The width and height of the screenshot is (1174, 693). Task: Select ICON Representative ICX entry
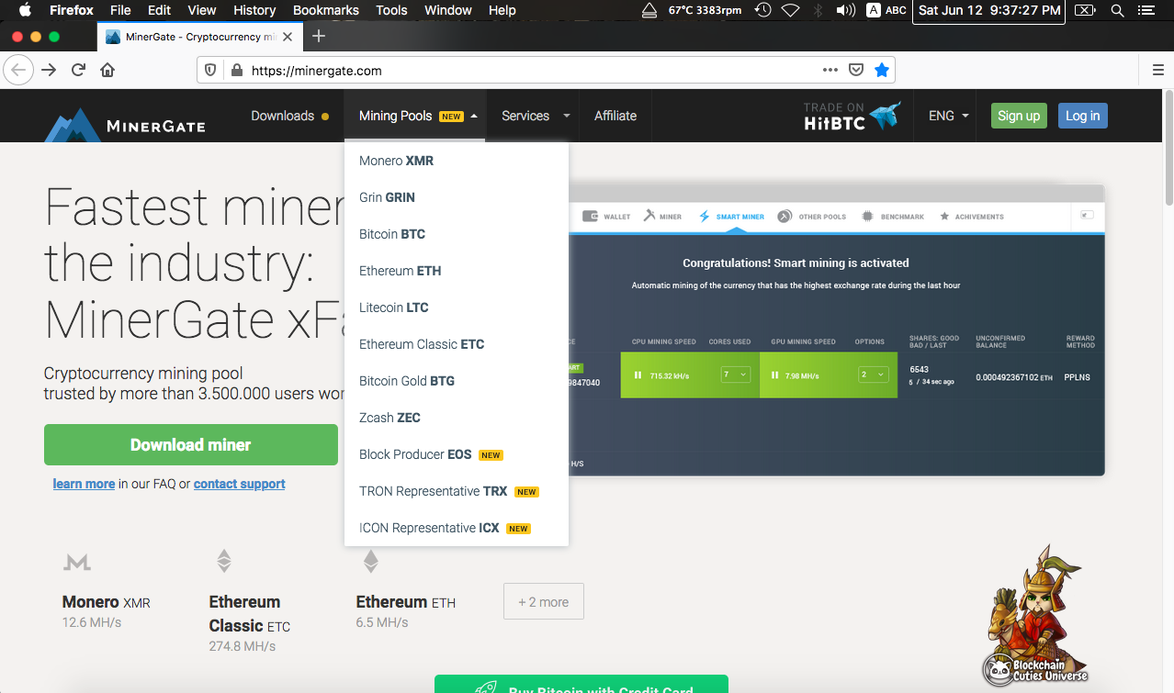[x=457, y=528]
